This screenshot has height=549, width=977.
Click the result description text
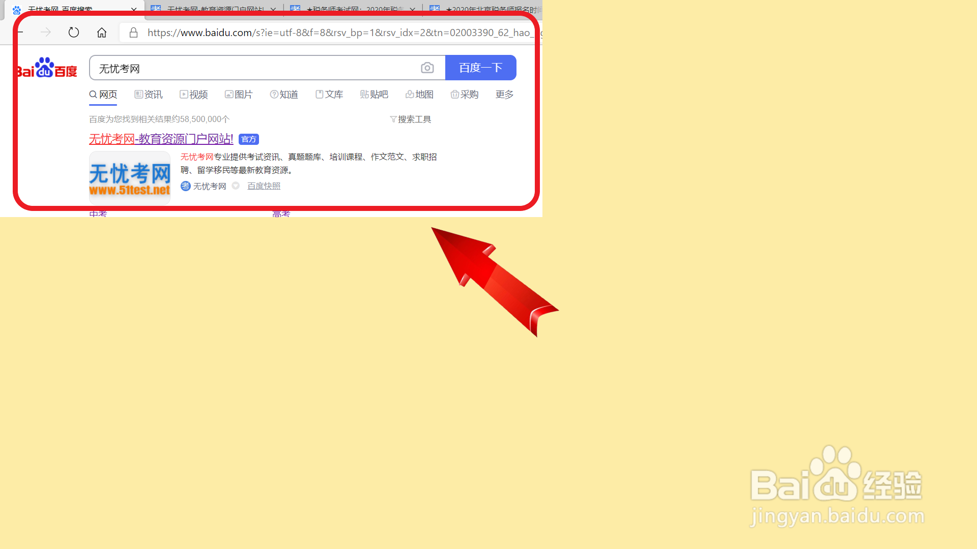pyautogui.click(x=309, y=163)
